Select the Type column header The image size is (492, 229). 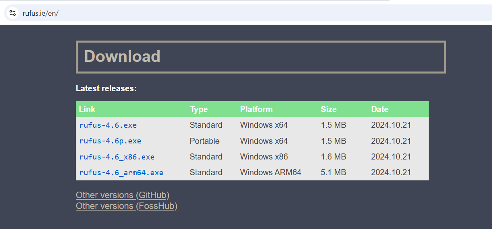pos(199,109)
